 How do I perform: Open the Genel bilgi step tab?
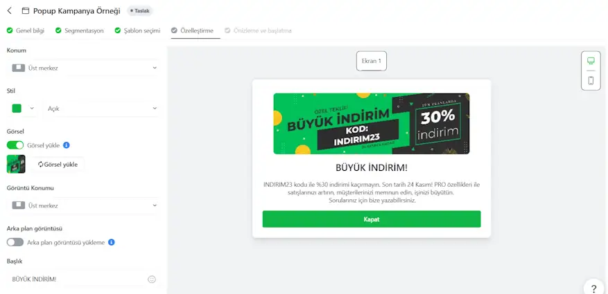(x=26, y=30)
